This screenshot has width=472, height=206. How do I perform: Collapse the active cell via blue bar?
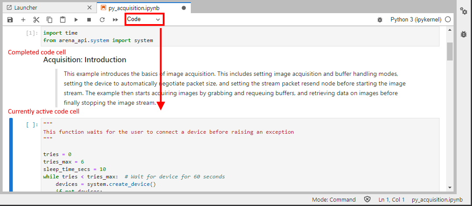[x=11, y=154]
